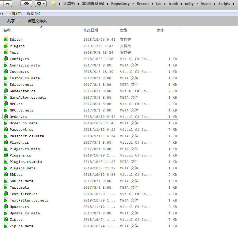The height and width of the screenshot is (230, 238).
Task: Select the NPC.cs.meta file name
Action: (x=21, y=110)
